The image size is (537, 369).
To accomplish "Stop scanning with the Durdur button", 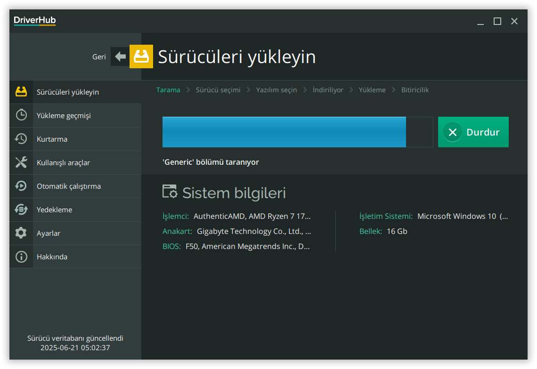I will 473,132.
